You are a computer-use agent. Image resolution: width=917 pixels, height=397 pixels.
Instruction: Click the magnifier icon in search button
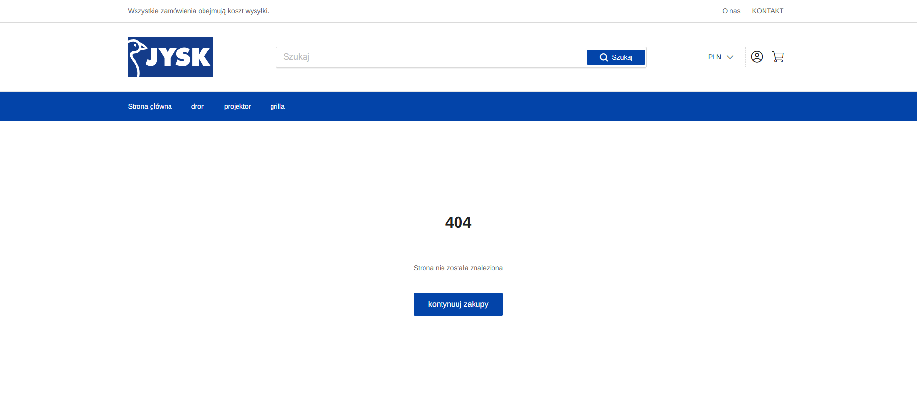click(604, 57)
